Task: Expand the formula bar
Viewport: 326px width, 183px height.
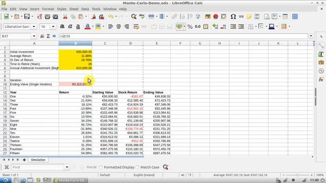Action: point(311,36)
